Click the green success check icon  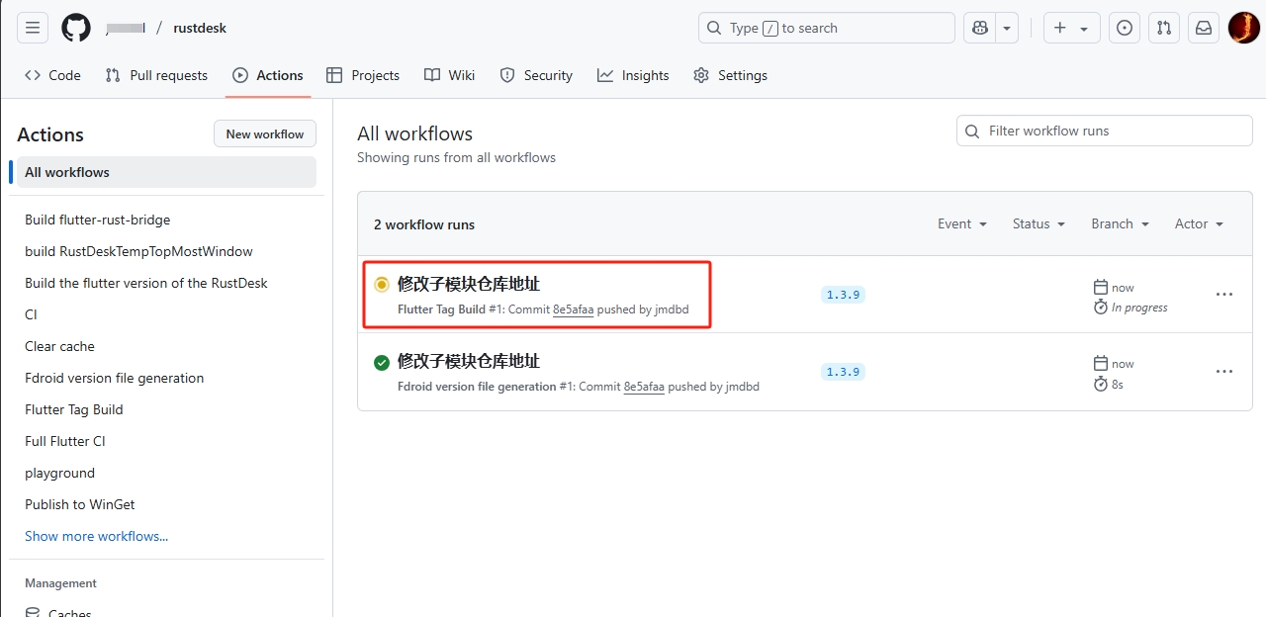tap(382, 363)
